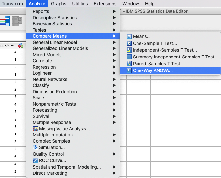Screen dimensions: 221x178
Task: Expand the Classify submenu
Action: click(73, 85)
